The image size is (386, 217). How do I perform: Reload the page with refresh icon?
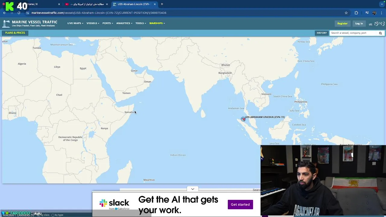point(19,13)
